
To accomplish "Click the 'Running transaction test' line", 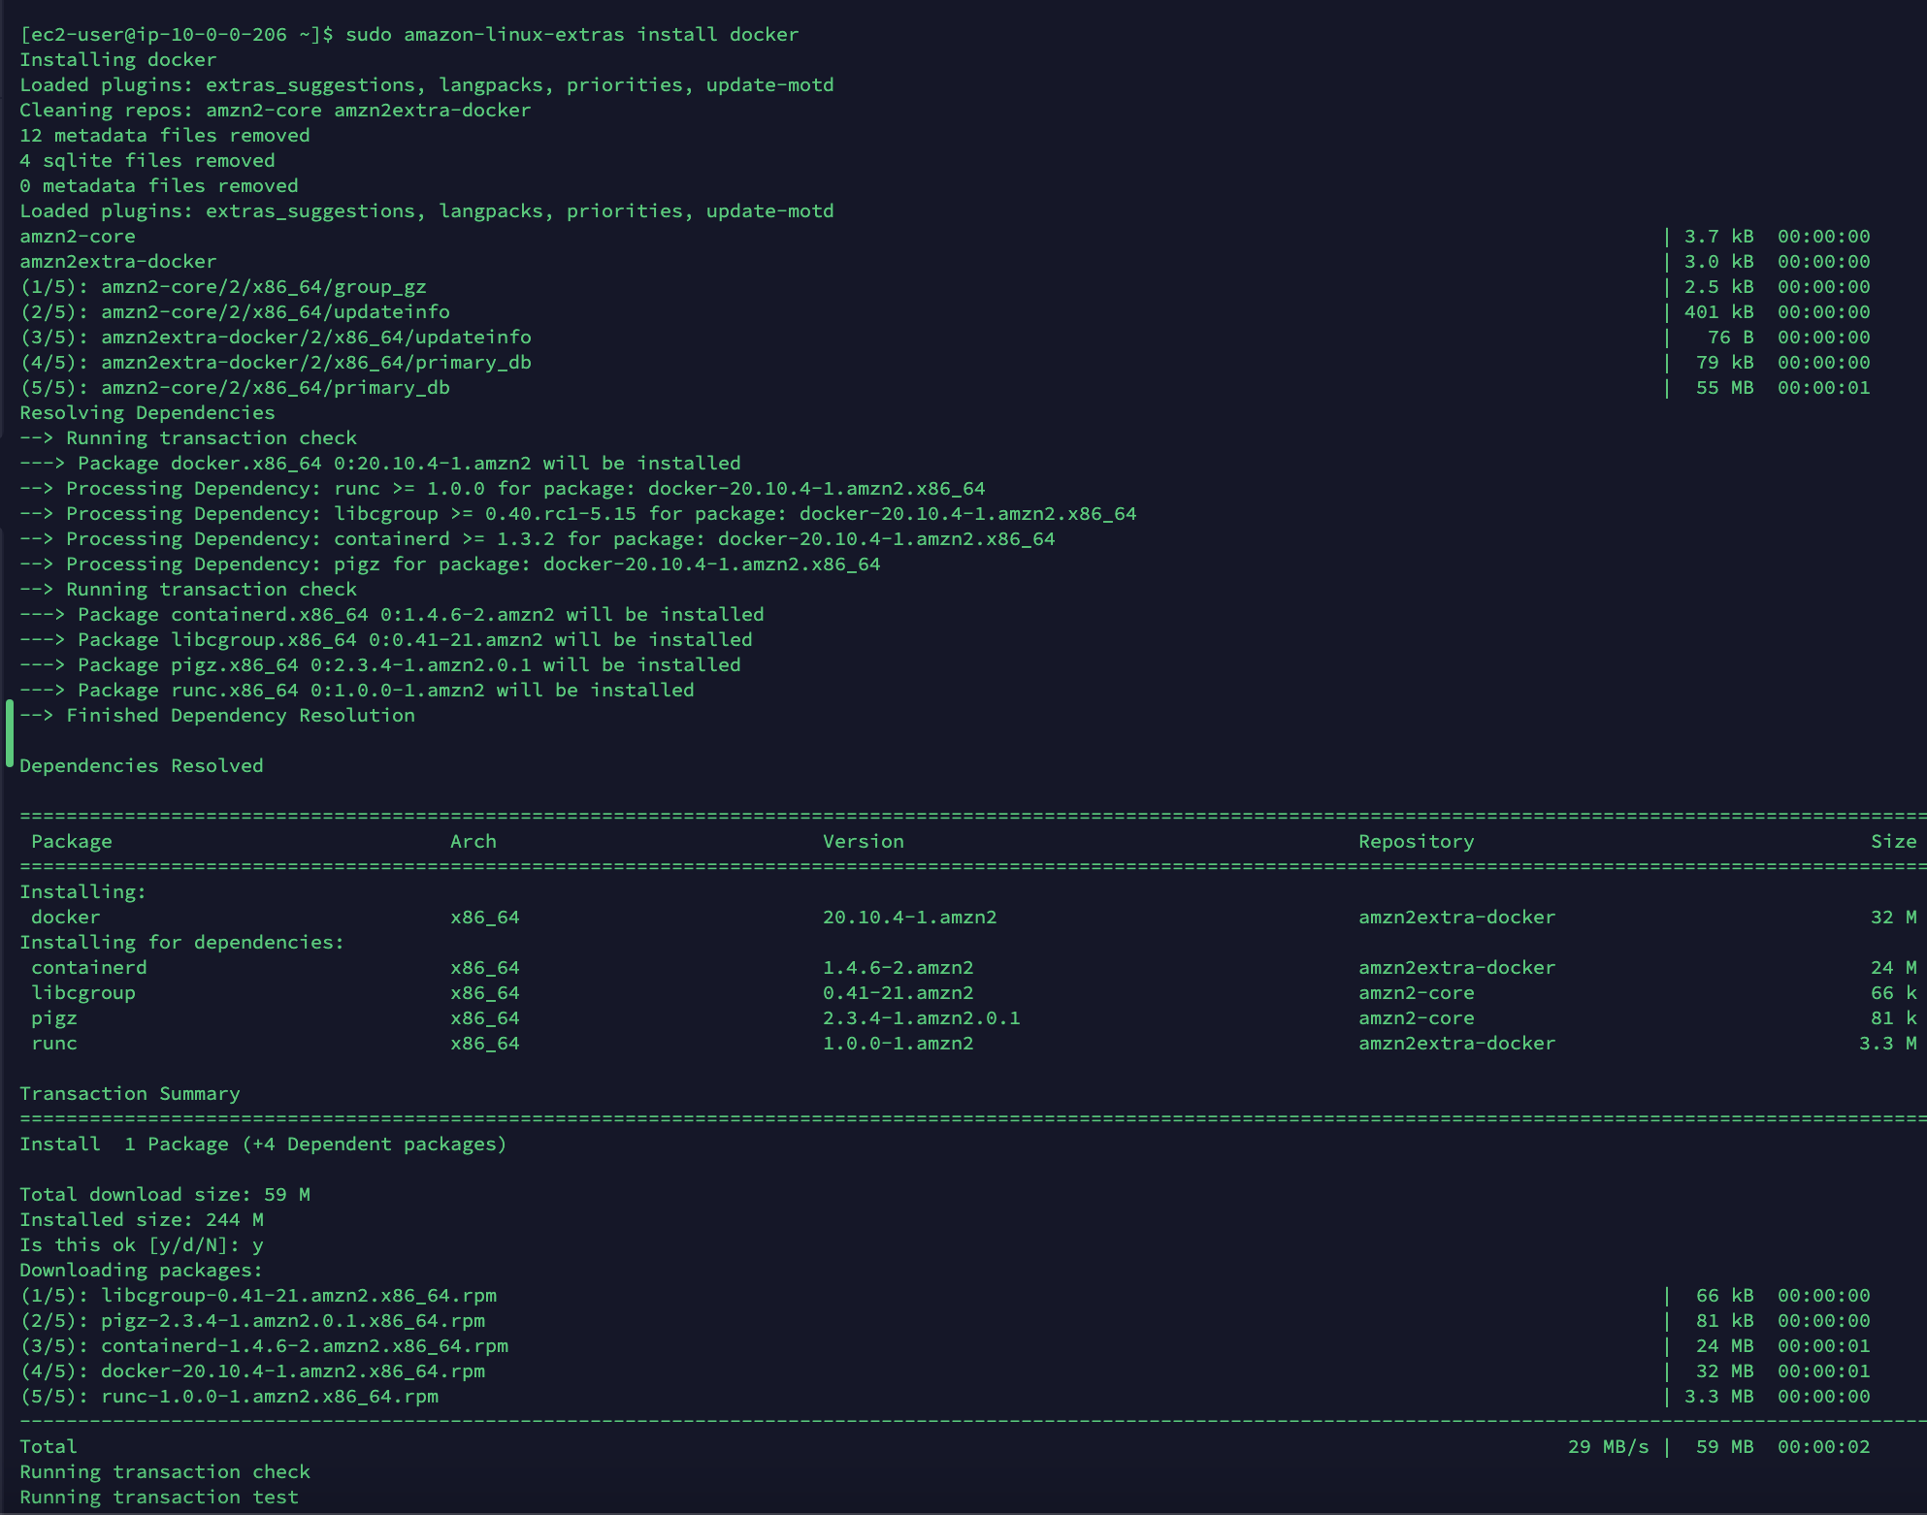I will click(x=159, y=1498).
